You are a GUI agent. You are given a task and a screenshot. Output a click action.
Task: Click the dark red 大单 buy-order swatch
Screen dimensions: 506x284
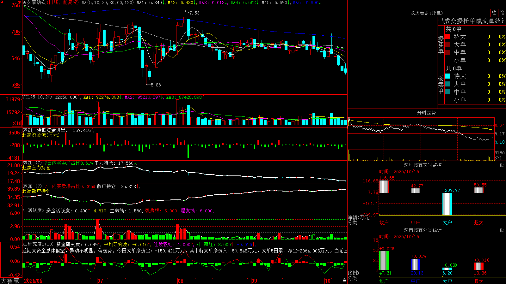point(448,44)
